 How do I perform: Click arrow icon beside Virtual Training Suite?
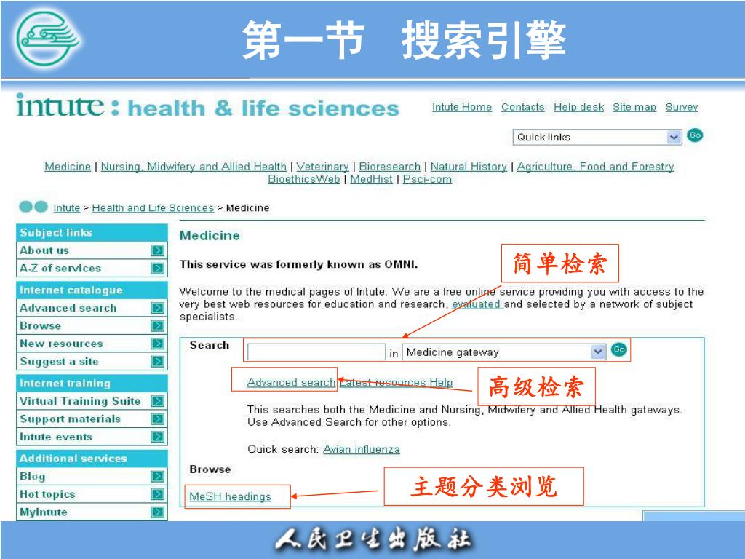coord(158,401)
